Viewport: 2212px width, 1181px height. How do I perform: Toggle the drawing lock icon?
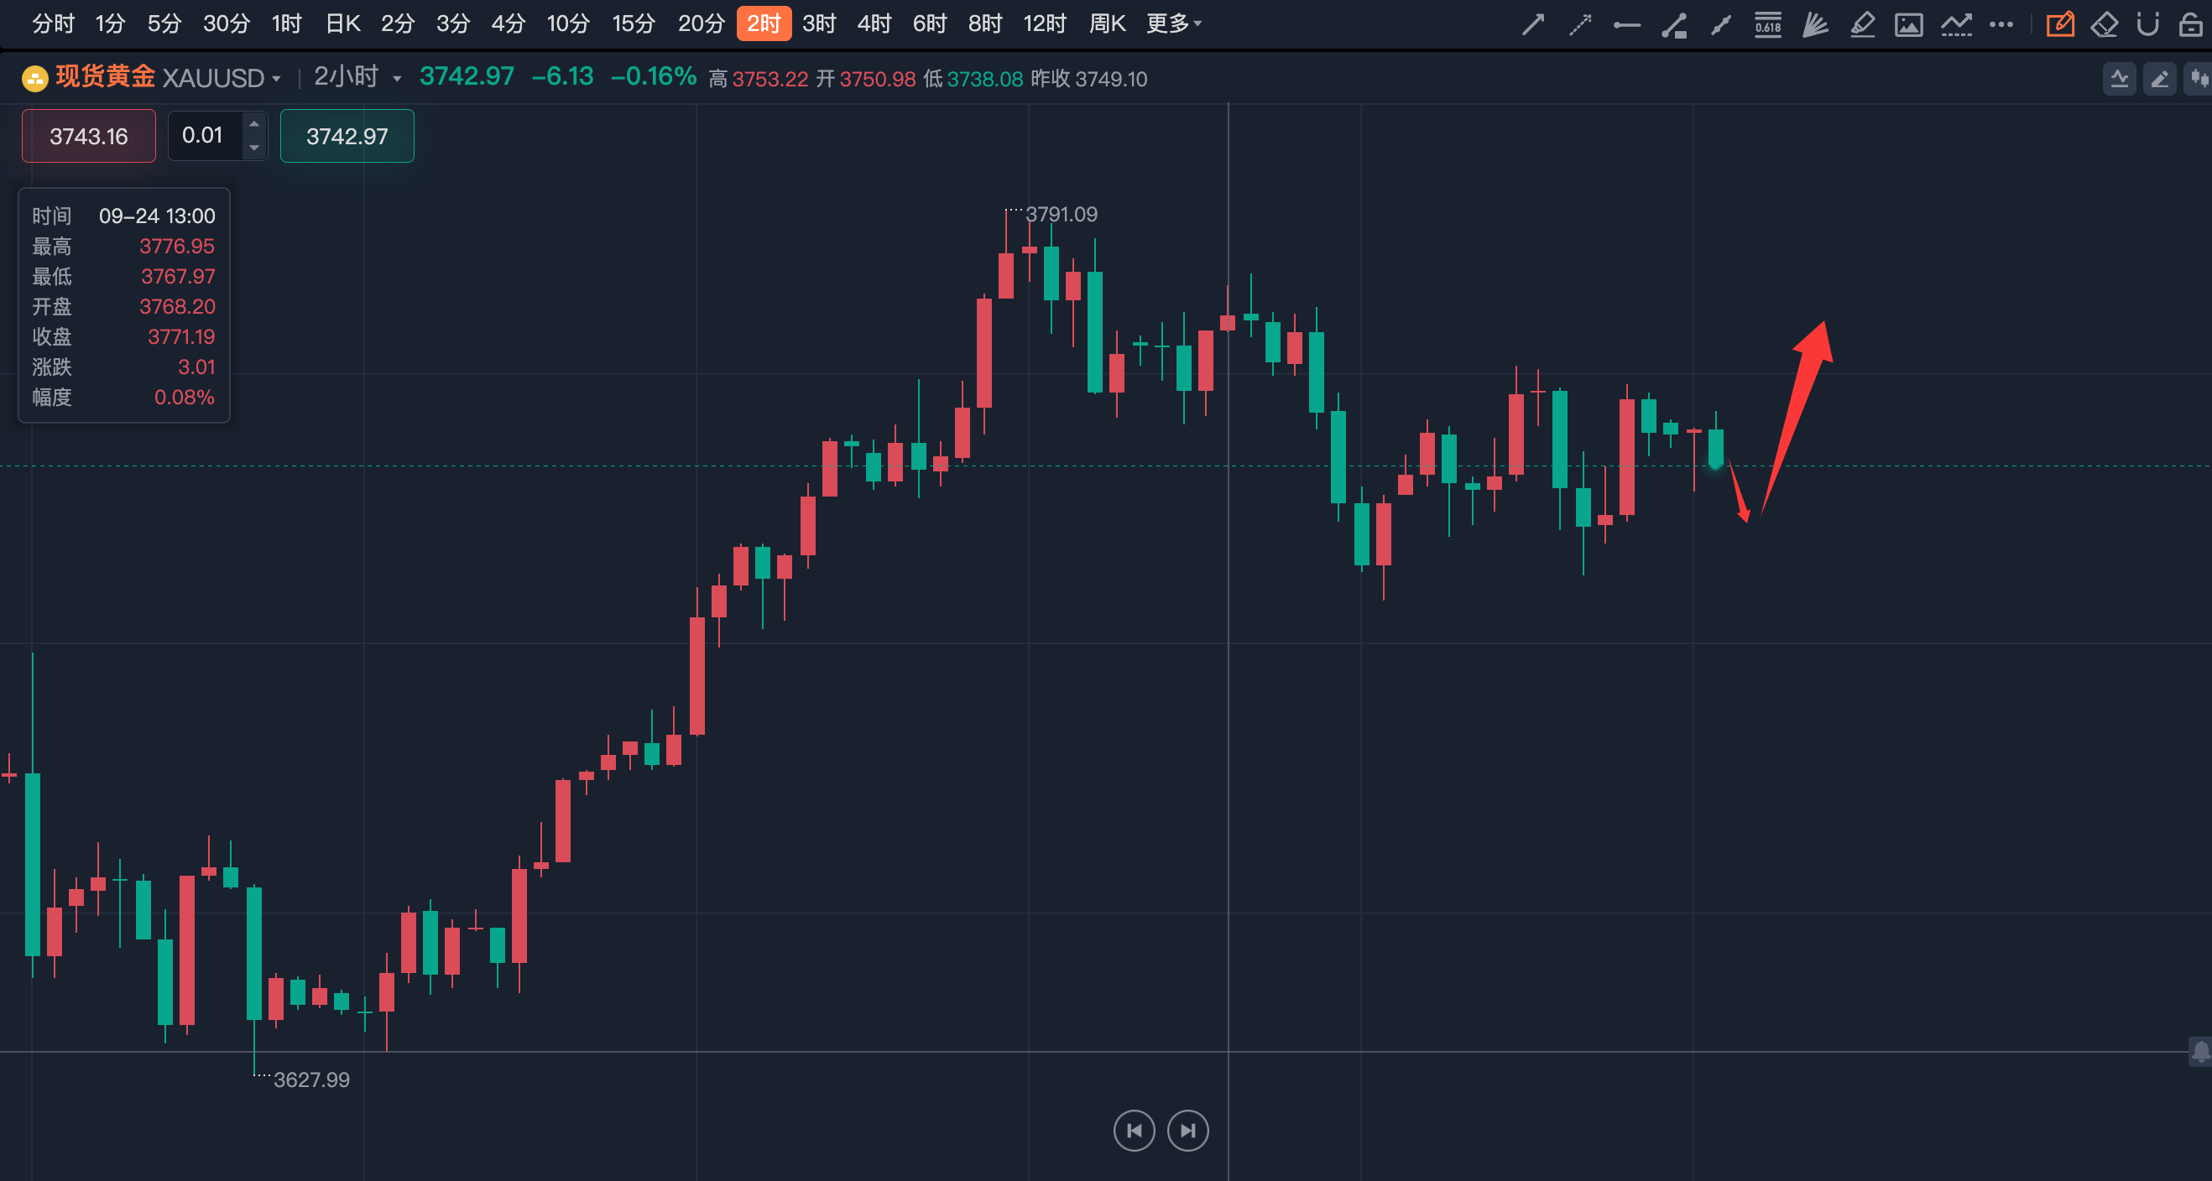2190,24
